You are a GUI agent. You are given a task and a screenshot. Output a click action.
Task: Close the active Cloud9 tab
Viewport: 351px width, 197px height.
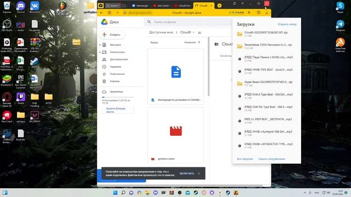click(x=211, y=5)
